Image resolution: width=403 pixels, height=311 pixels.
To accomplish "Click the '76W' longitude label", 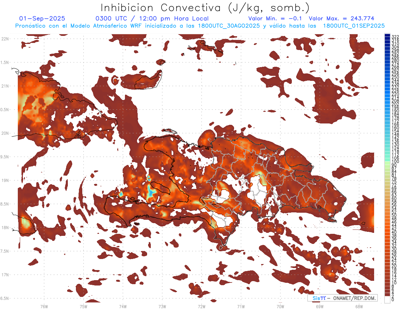I will [44, 306].
